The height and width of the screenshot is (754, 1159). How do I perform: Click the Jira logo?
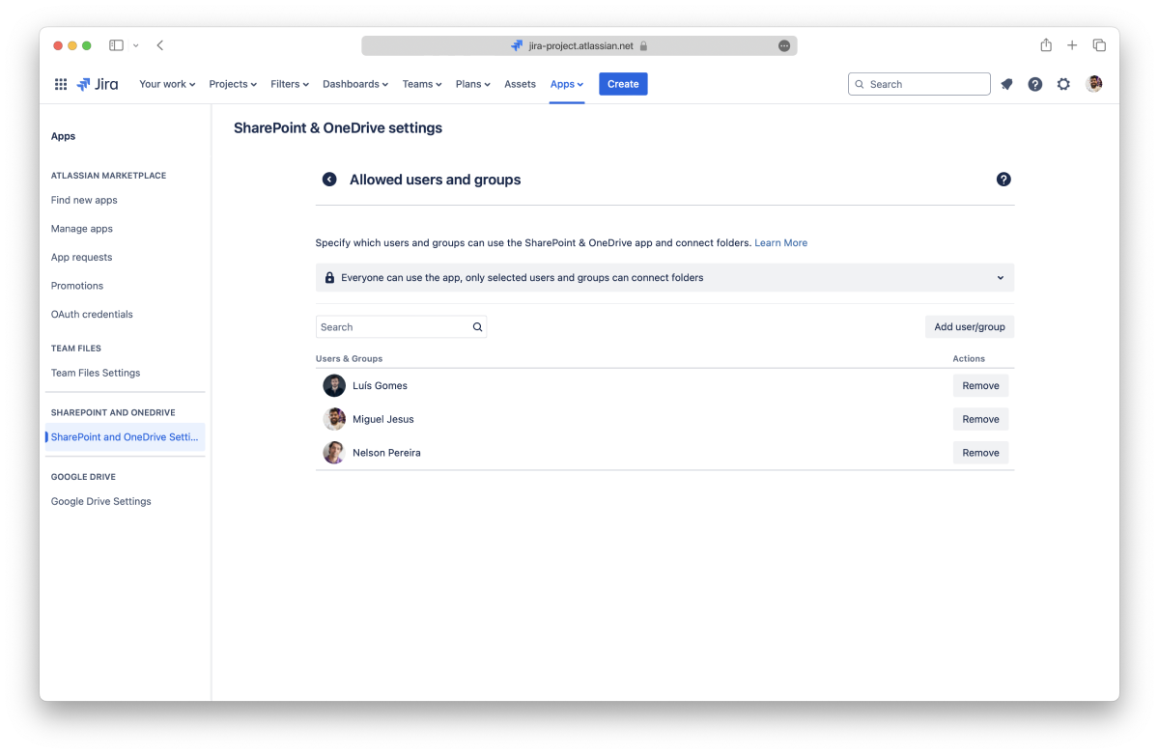click(98, 84)
